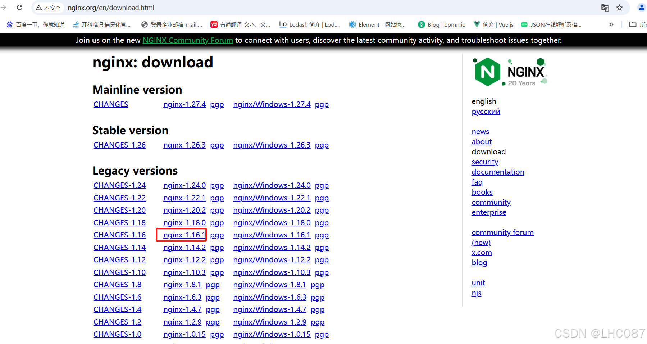Download nginx-1.6.3

[182, 297]
